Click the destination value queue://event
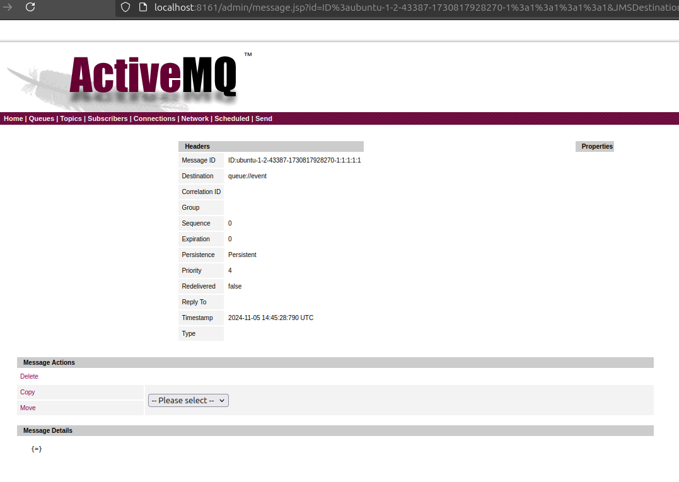 247,176
